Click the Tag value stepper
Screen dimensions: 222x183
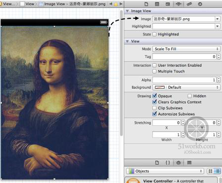coord(219,57)
